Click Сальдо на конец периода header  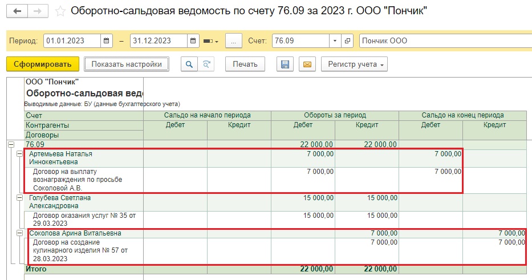click(x=463, y=115)
